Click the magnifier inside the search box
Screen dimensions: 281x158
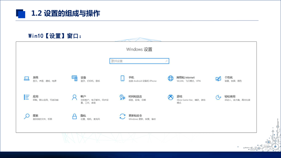click(x=167, y=61)
